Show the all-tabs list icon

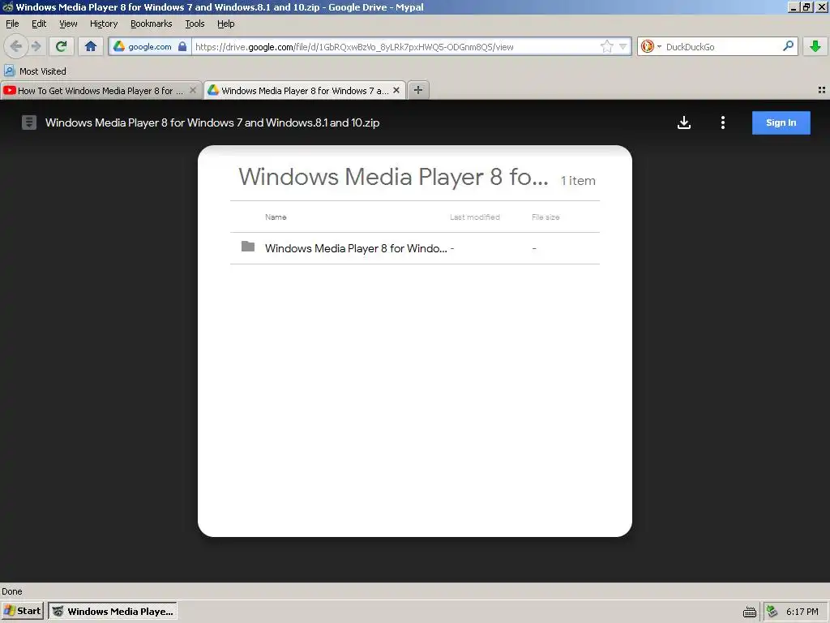coord(822,90)
